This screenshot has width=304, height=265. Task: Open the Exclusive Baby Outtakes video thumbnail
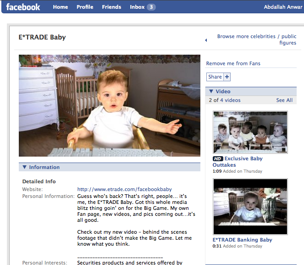click(x=250, y=132)
